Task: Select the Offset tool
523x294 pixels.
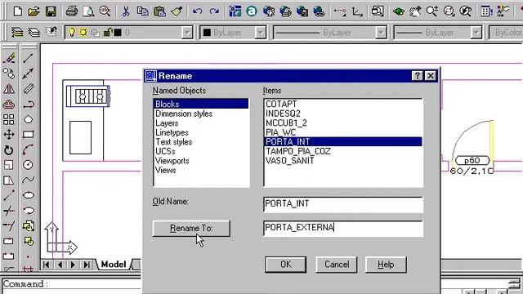Action: coord(9,105)
